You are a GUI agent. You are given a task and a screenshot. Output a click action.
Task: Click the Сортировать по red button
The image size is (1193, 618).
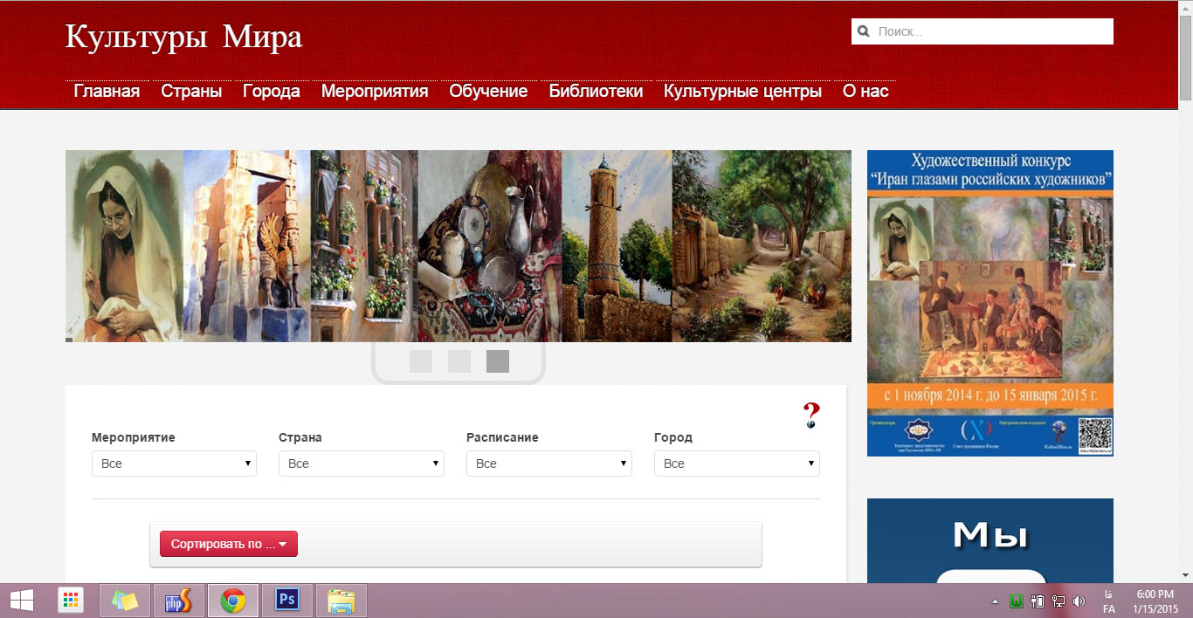(228, 544)
